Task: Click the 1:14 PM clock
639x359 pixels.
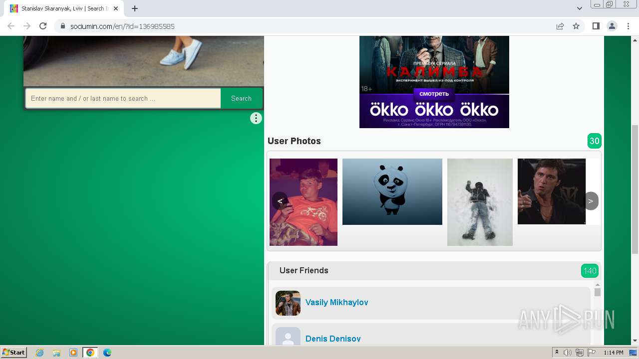Action: [x=614, y=353]
